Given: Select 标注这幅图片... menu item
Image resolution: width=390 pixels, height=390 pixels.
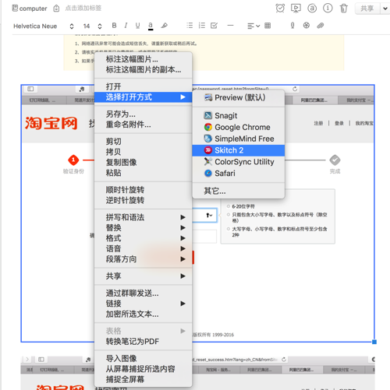Looking at the screenshot, I should (144, 59).
